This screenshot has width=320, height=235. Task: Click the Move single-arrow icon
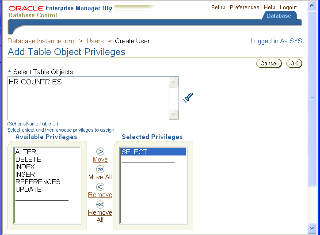click(100, 152)
